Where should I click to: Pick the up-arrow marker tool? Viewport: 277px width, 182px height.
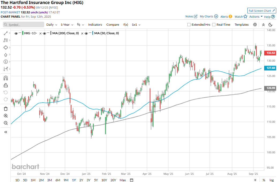click(6, 55)
